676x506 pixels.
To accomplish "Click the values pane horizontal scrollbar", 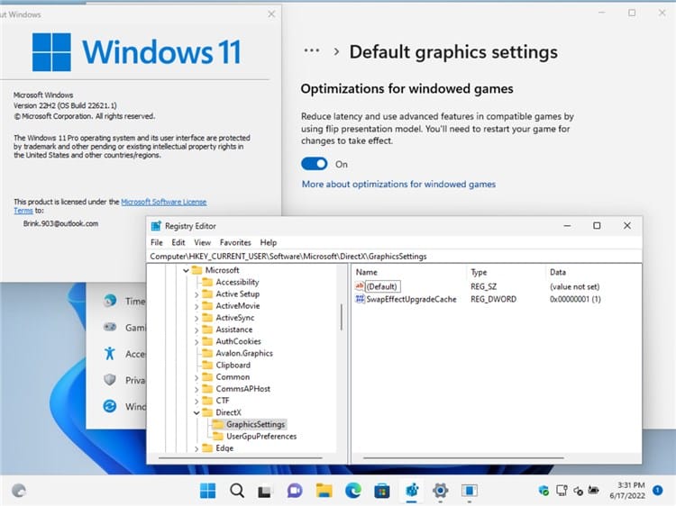I will [463, 457].
